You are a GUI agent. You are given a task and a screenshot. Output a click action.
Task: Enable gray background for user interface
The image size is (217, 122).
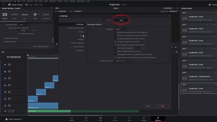click(x=115, y=39)
